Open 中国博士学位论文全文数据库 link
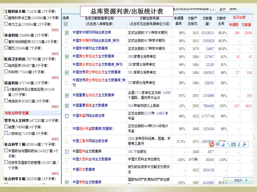Image resolution: width=257 pixels, height=192 pixels. (x=93, y=56)
